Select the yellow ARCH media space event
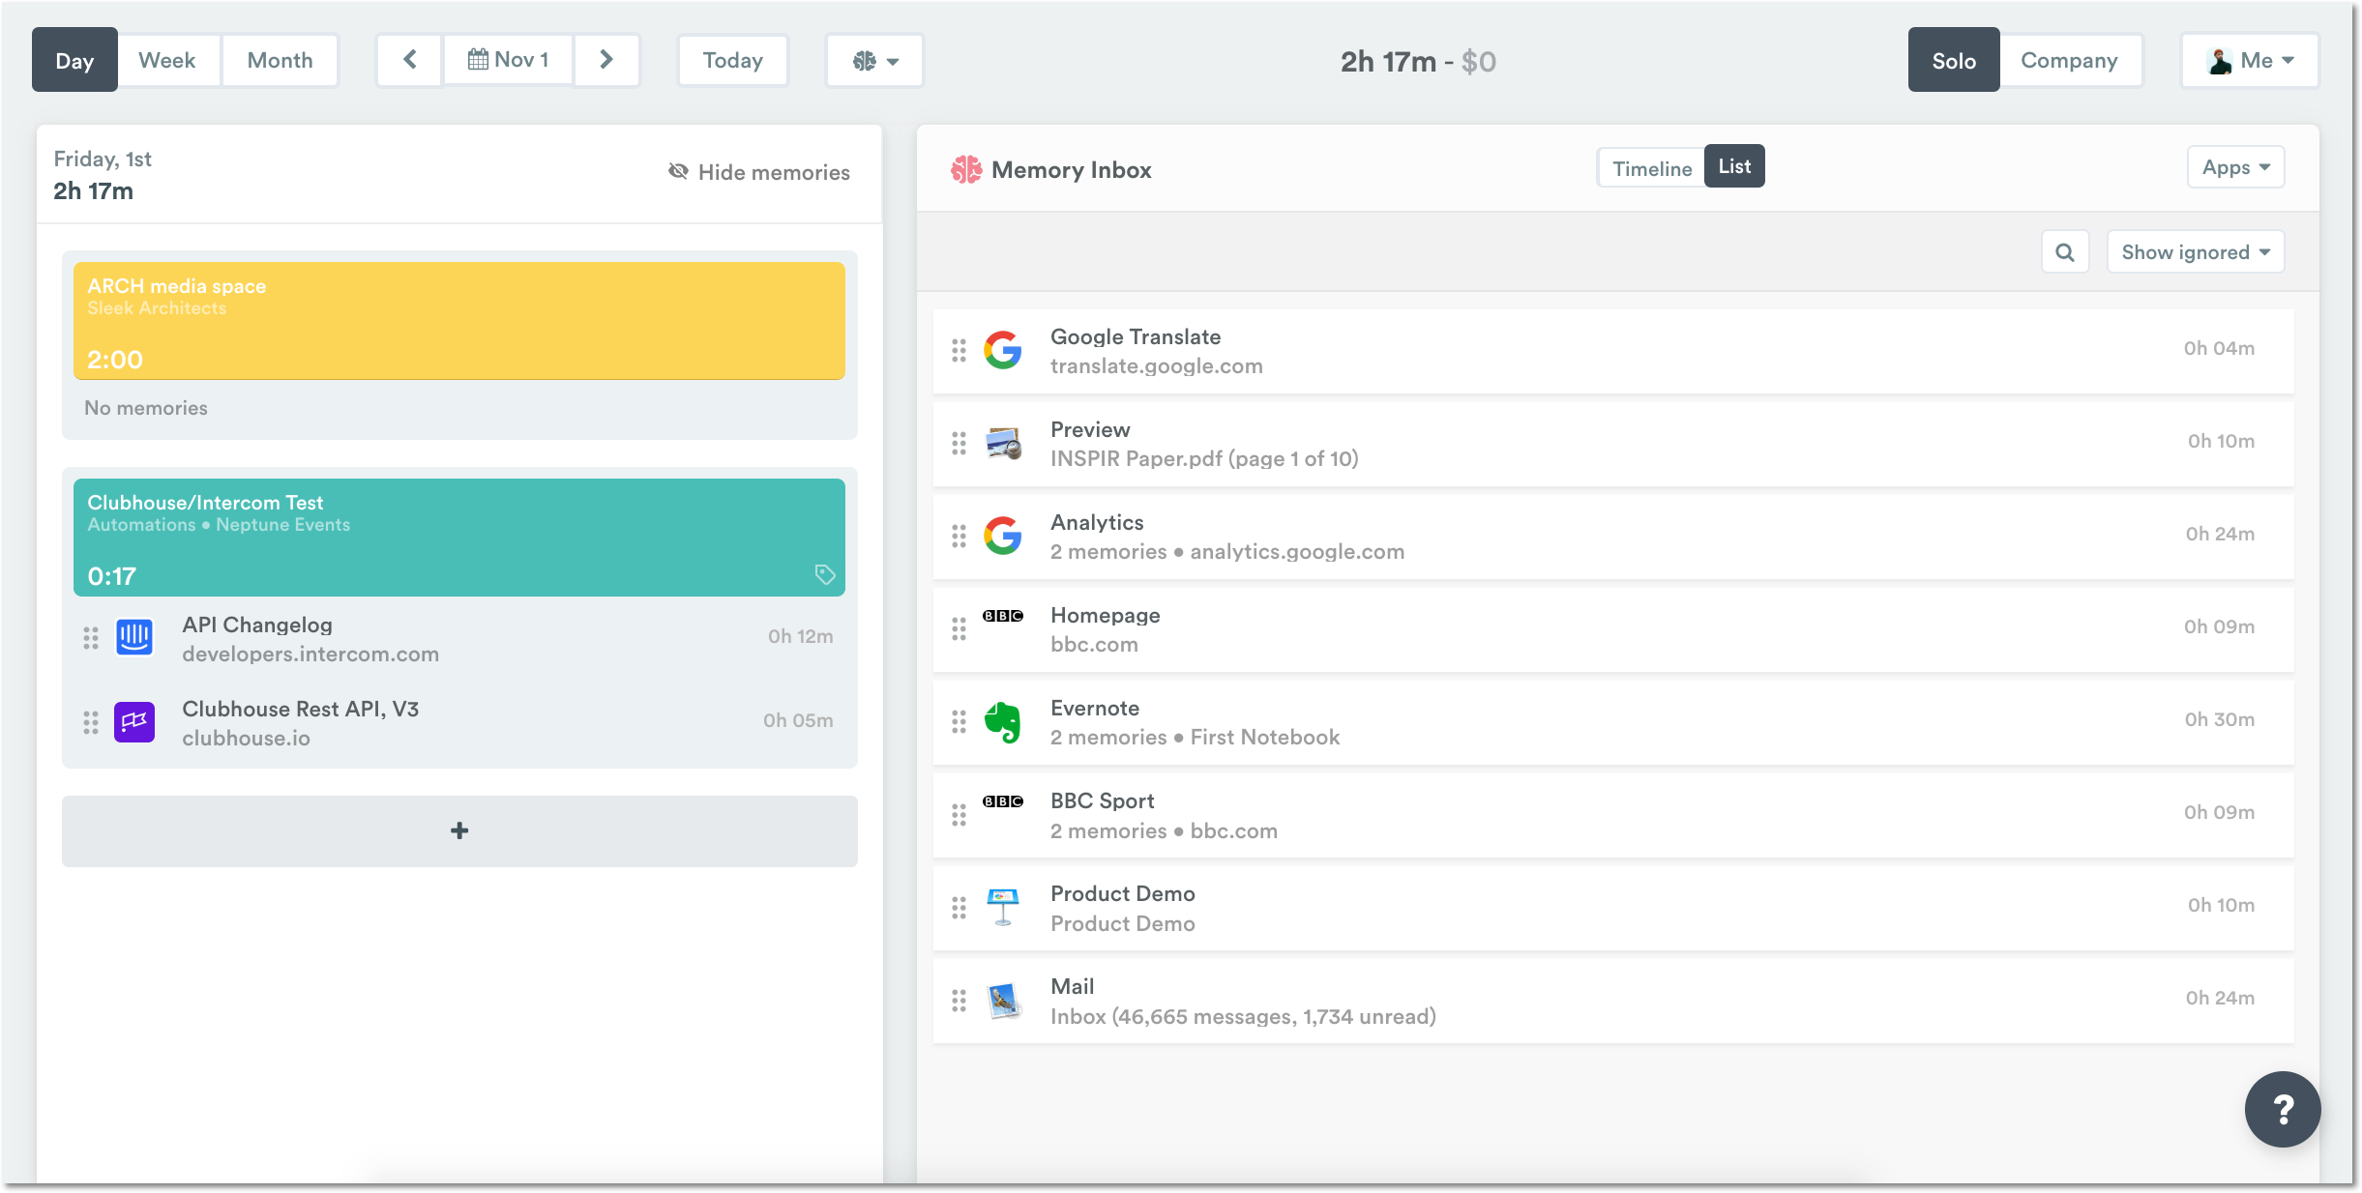The width and height of the screenshot is (2362, 1193). [x=459, y=321]
